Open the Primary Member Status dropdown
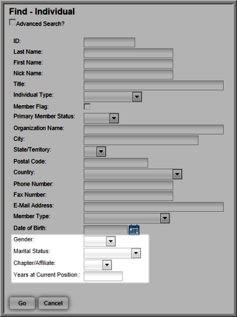 pos(101,118)
